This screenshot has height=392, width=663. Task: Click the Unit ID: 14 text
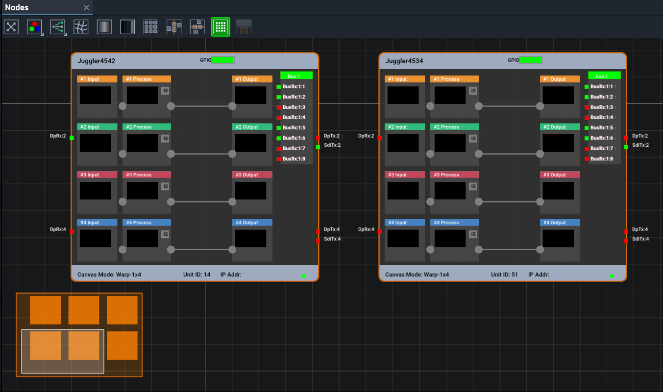click(x=196, y=275)
